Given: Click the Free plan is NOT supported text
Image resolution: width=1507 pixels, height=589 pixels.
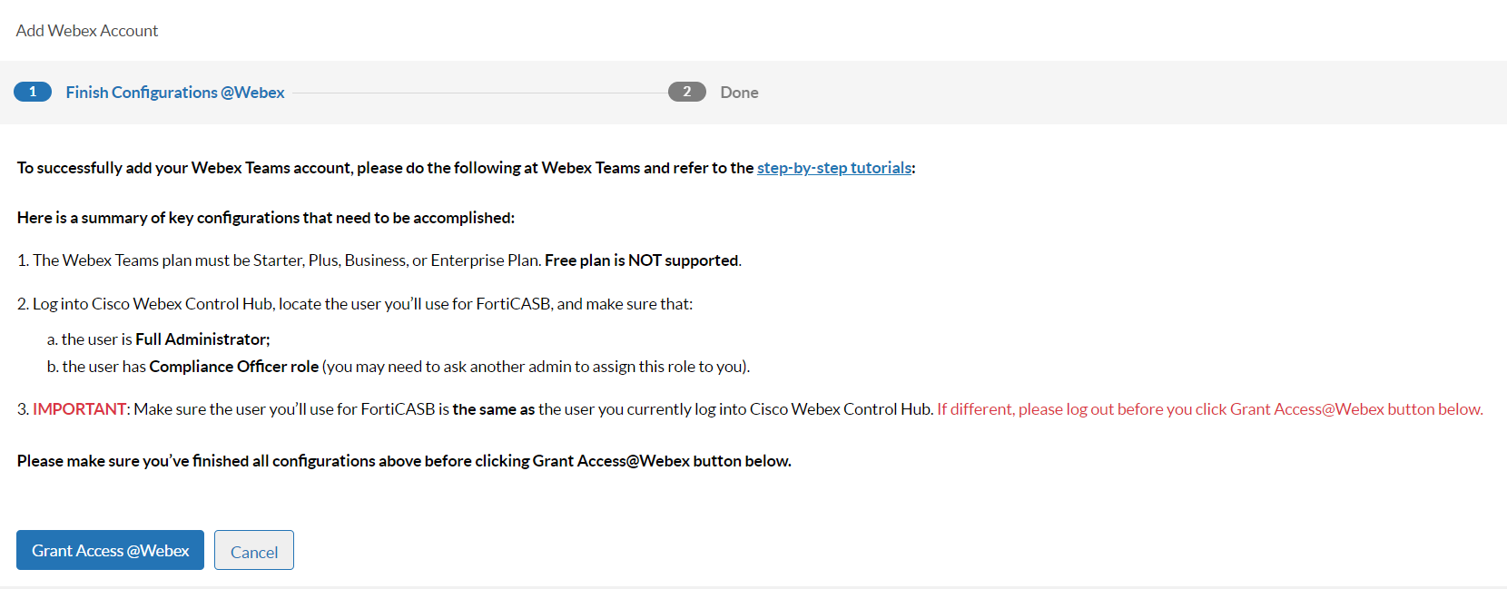Looking at the screenshot, I should coord(642,260).
